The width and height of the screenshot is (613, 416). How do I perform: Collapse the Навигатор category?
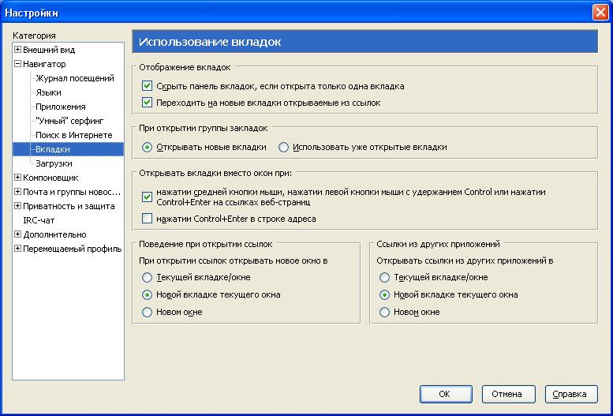(17, 64)
